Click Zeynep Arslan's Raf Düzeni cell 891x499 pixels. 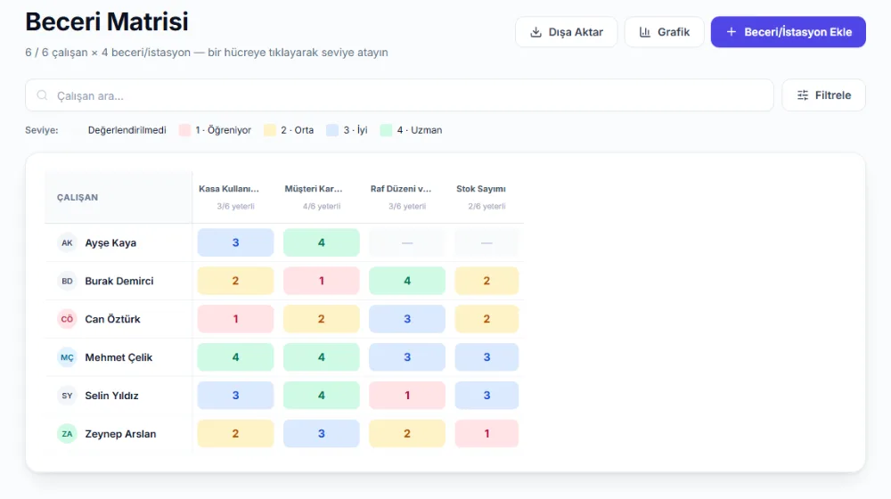407,434
